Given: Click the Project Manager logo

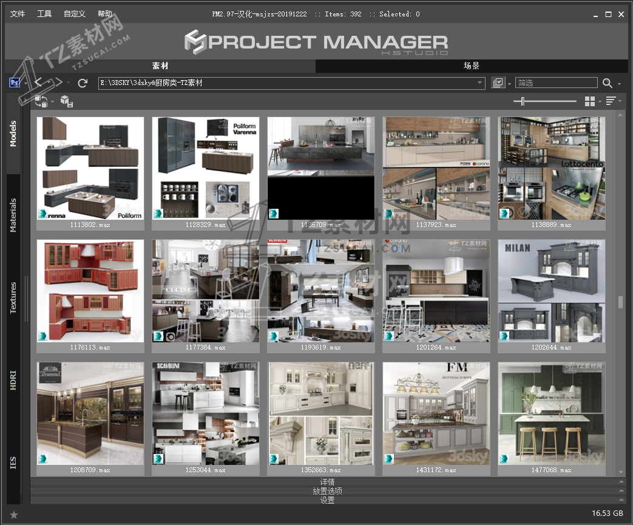Looking at the screenshot, I should (x=317, y=42).
